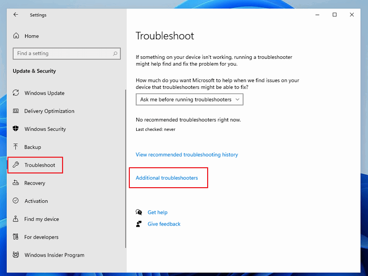Click the Troubleshoot wrench icon
Image resolution: width=368 pixels, height=276 pixels.
(16, 165)
